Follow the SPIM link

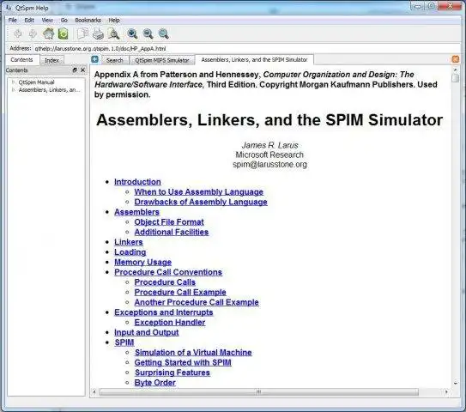(124, 342)
